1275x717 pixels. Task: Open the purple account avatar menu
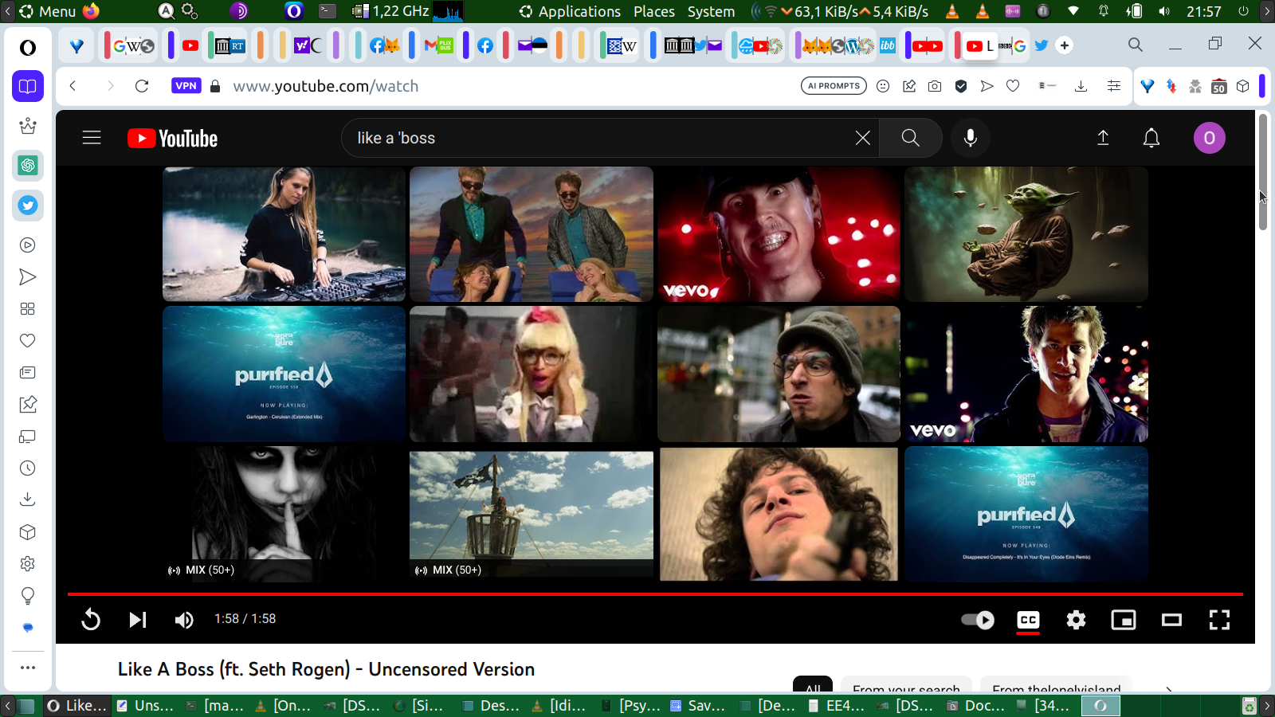(1209, 138)
